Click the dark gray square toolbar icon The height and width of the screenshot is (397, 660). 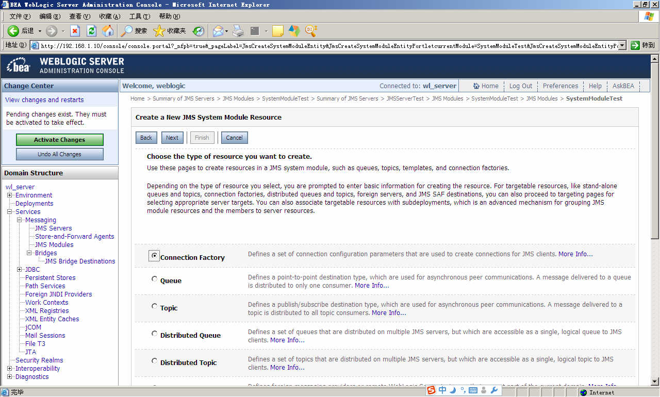click(x=255, y=31)
